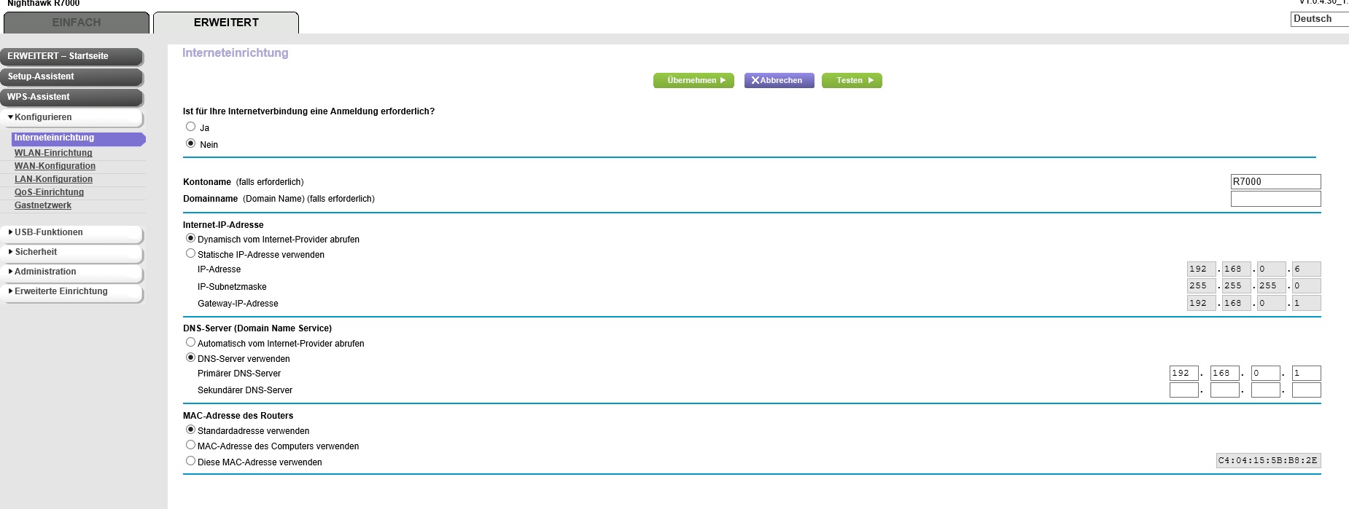This screenshot has height=509, width=1349.
Task: Expand the Sicherheit section
Action: pyautogui.click(x=71, y=253)
